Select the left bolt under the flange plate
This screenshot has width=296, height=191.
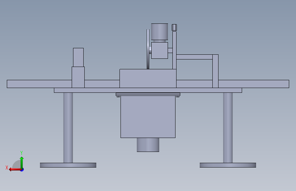[x=118, y=97]
